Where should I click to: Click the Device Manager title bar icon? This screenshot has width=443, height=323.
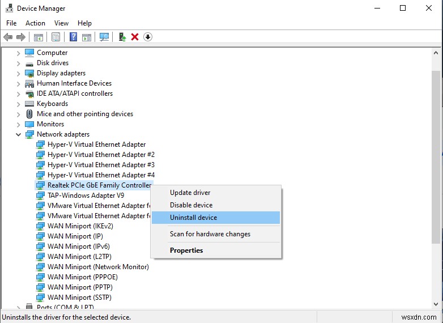point(9,8)
